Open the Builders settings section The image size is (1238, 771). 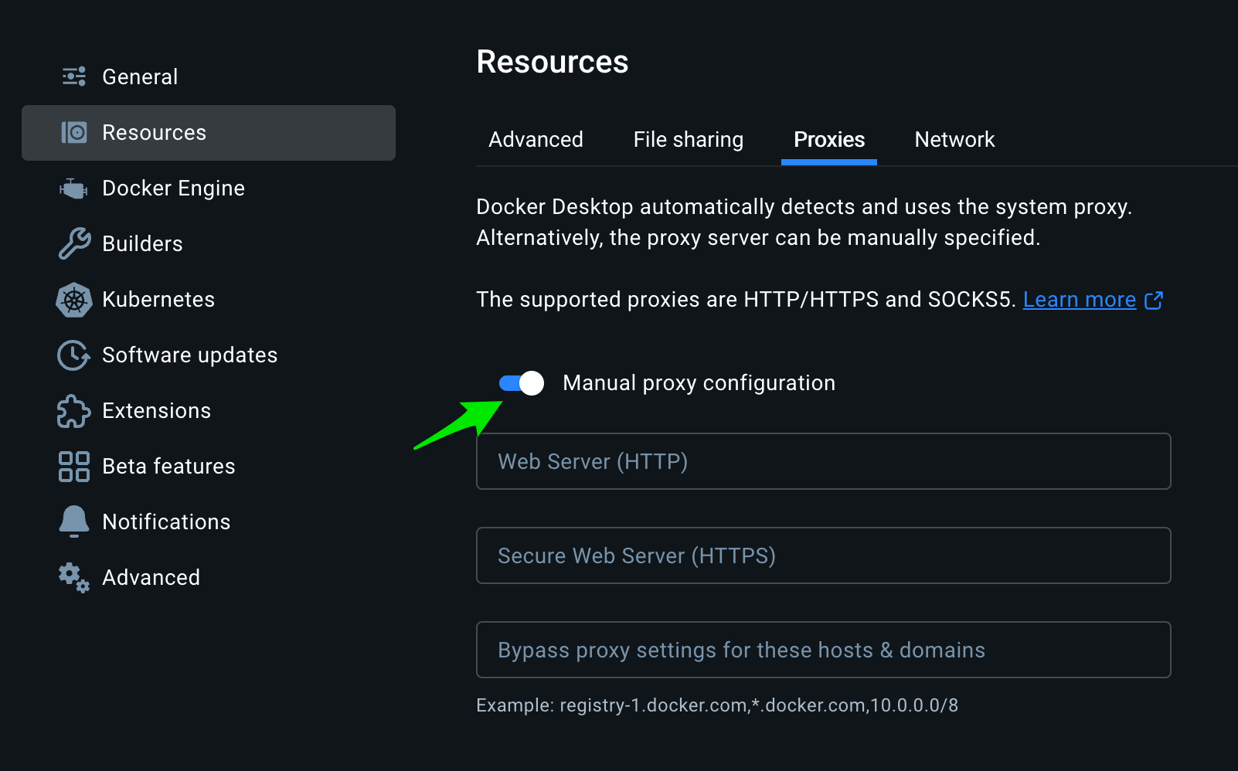pyautogui.click(x=209, y=243)
